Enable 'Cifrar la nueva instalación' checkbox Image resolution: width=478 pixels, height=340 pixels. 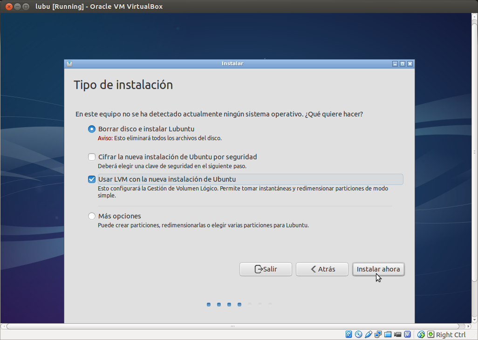click(92, 157)
